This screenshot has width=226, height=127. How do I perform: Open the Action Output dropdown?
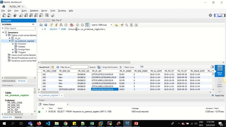[x=55, y=104]
